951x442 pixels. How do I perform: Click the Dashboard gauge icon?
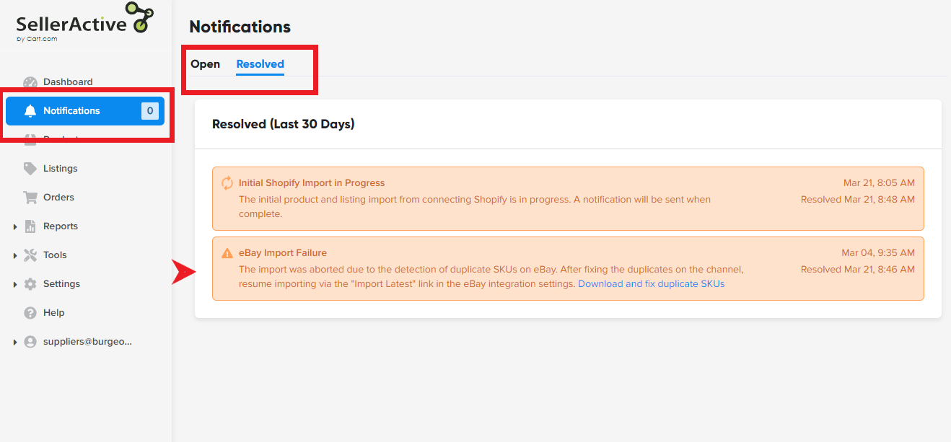pos(30,82)
